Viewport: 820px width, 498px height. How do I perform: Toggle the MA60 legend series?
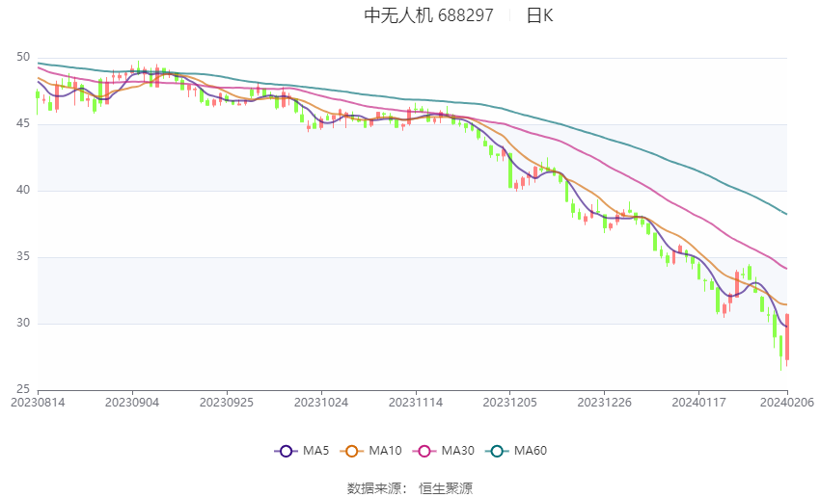(x=516, y=451)
